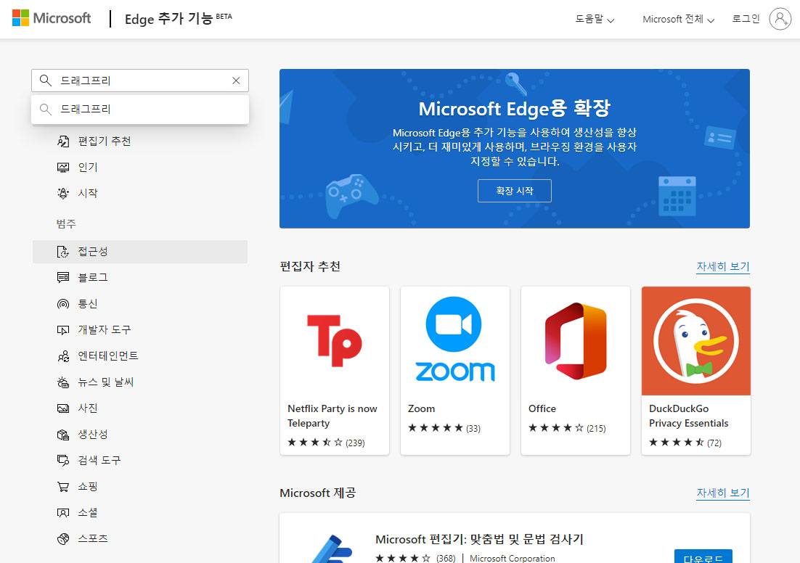The width and height of the screenshot is (800, 563).
Task: Click the 사진 category icon
Action: click(63, 408)
